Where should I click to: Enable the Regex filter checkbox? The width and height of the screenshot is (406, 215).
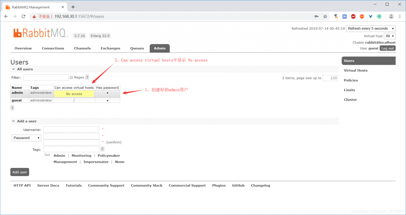coord(71,77)
